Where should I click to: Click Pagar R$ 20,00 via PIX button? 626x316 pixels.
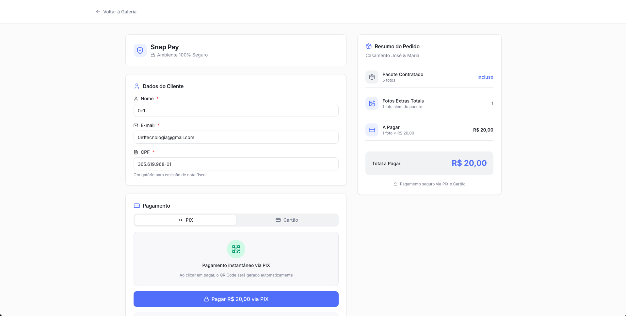point(236,299)
